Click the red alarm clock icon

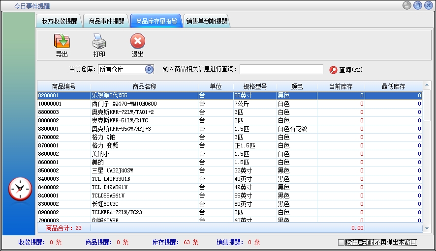click(20, 189)
